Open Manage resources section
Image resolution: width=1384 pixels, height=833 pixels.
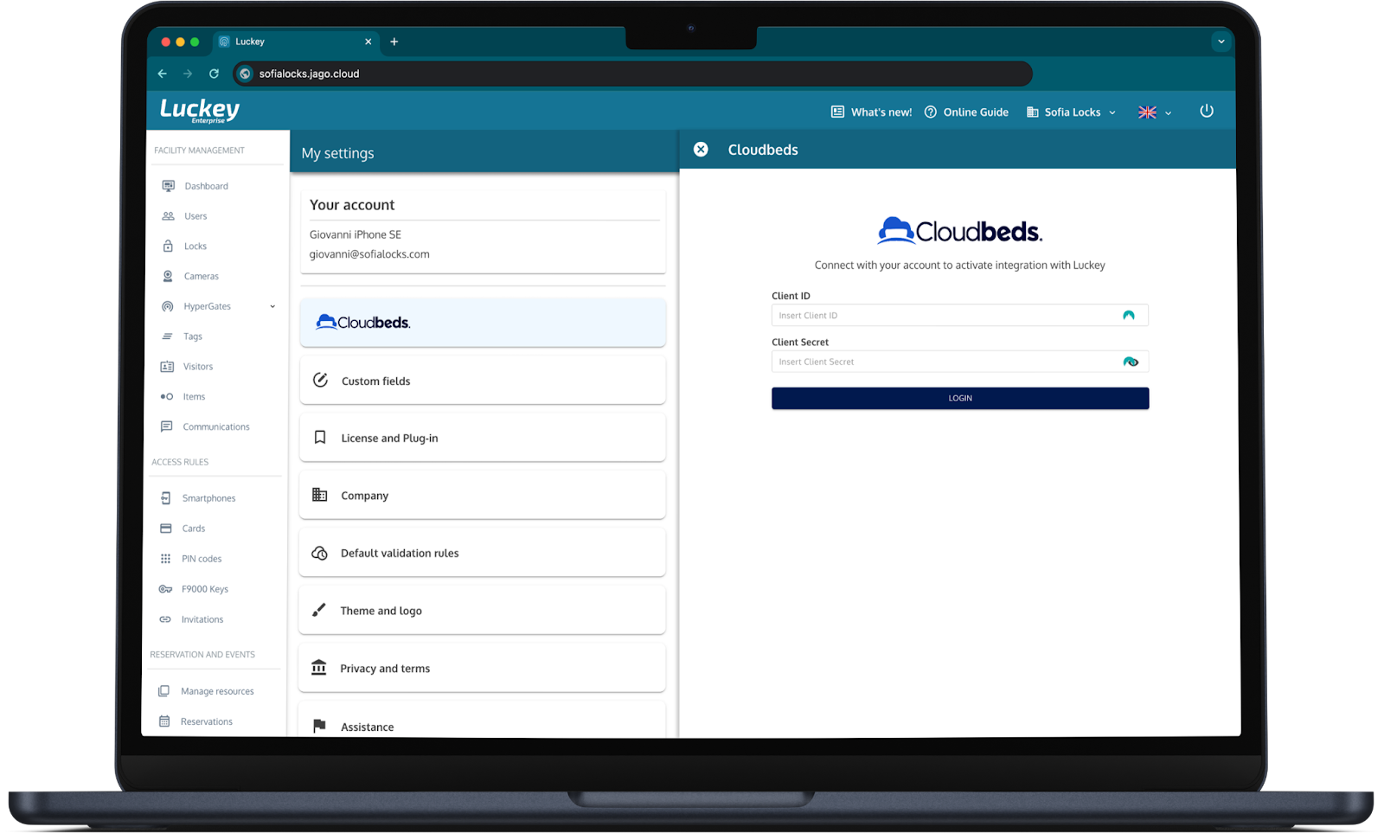coord(217,691)
